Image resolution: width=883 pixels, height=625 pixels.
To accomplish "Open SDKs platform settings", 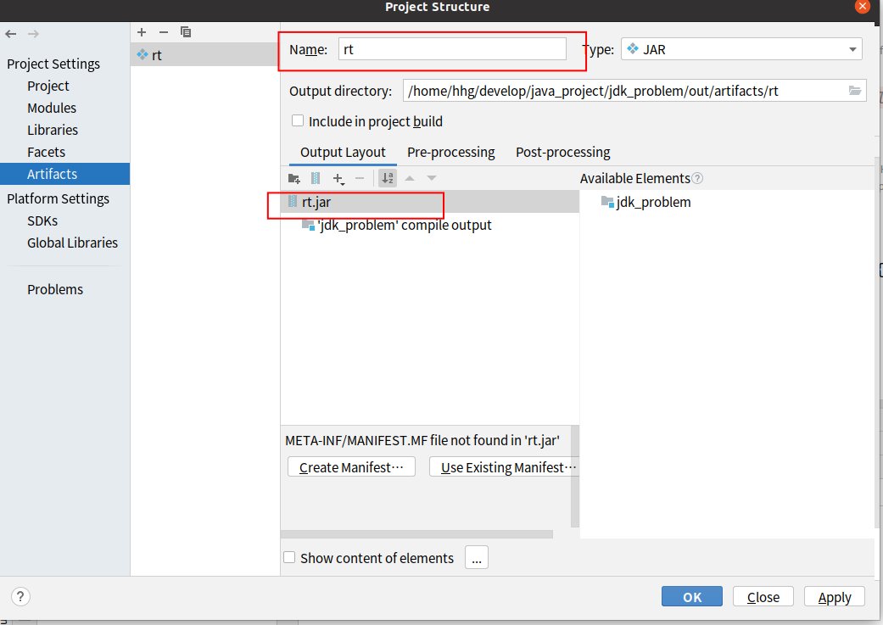I will (x=42, y=220).
